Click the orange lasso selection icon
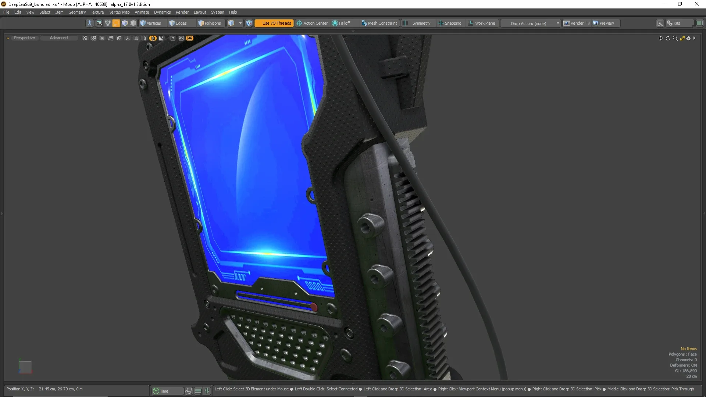Image resolution: width=706 pixels, height=397 pixels. click(116, 23)
